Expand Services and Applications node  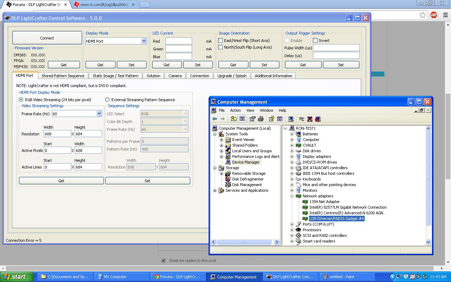[215, 190]
